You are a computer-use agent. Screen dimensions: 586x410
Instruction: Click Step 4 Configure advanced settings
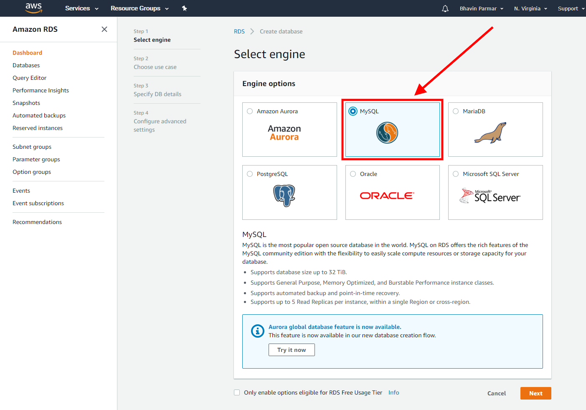click(160, 122)
